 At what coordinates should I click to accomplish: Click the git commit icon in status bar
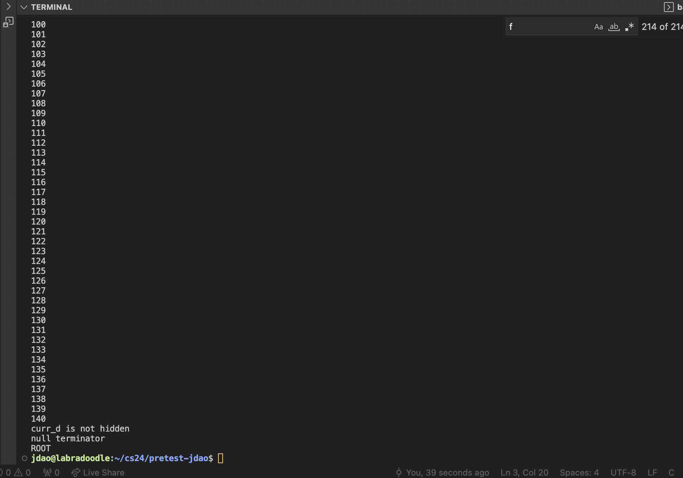tap(398, 472)
